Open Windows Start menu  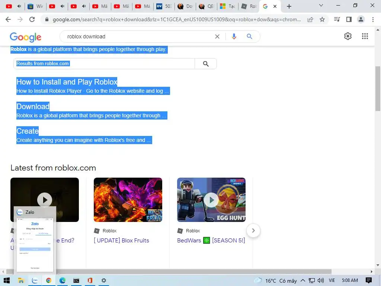coord(7,280)
